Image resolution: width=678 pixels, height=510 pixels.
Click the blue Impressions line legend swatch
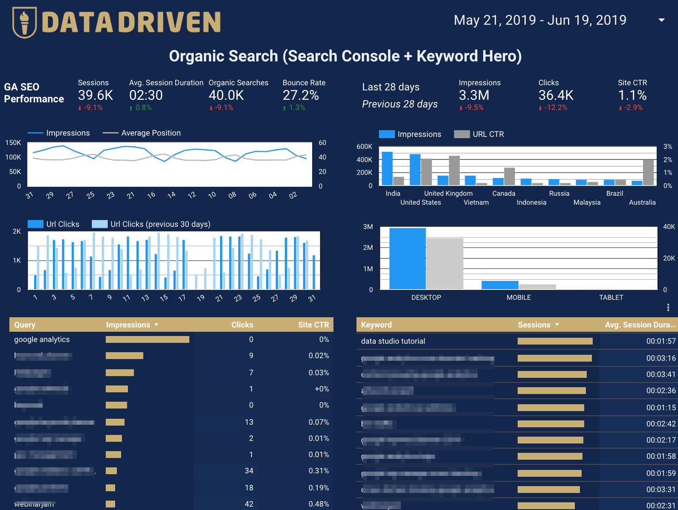point(35,133)
